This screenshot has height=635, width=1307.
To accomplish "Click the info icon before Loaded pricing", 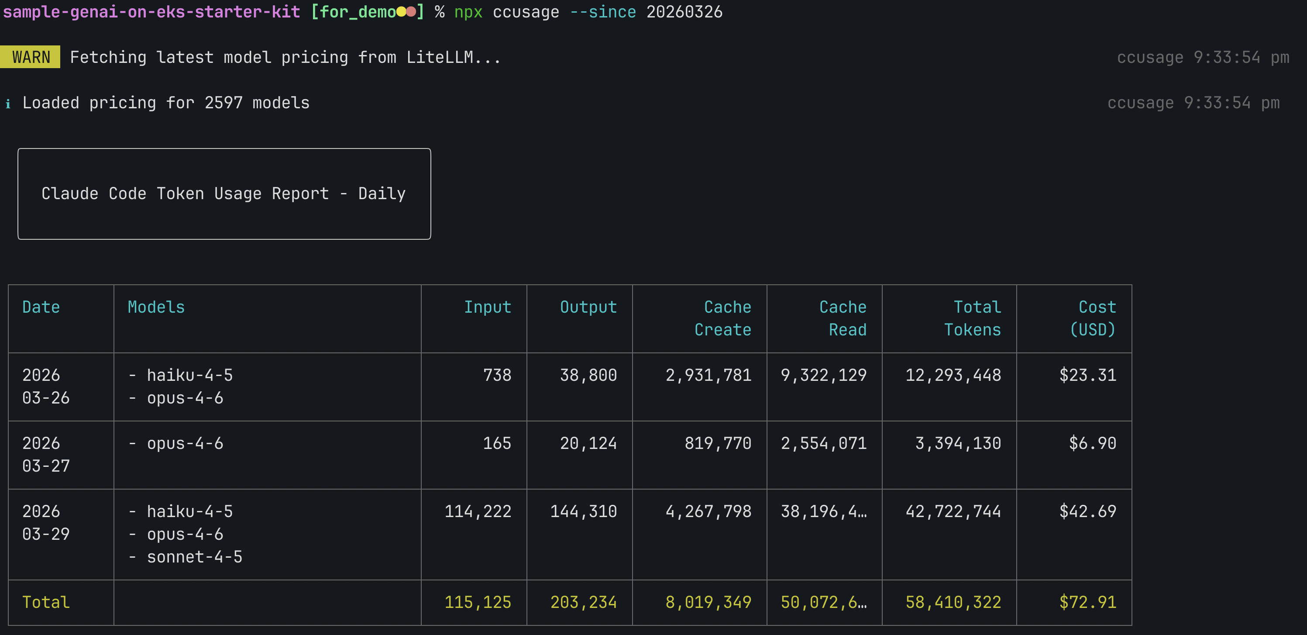I will [x=8, y=104].
